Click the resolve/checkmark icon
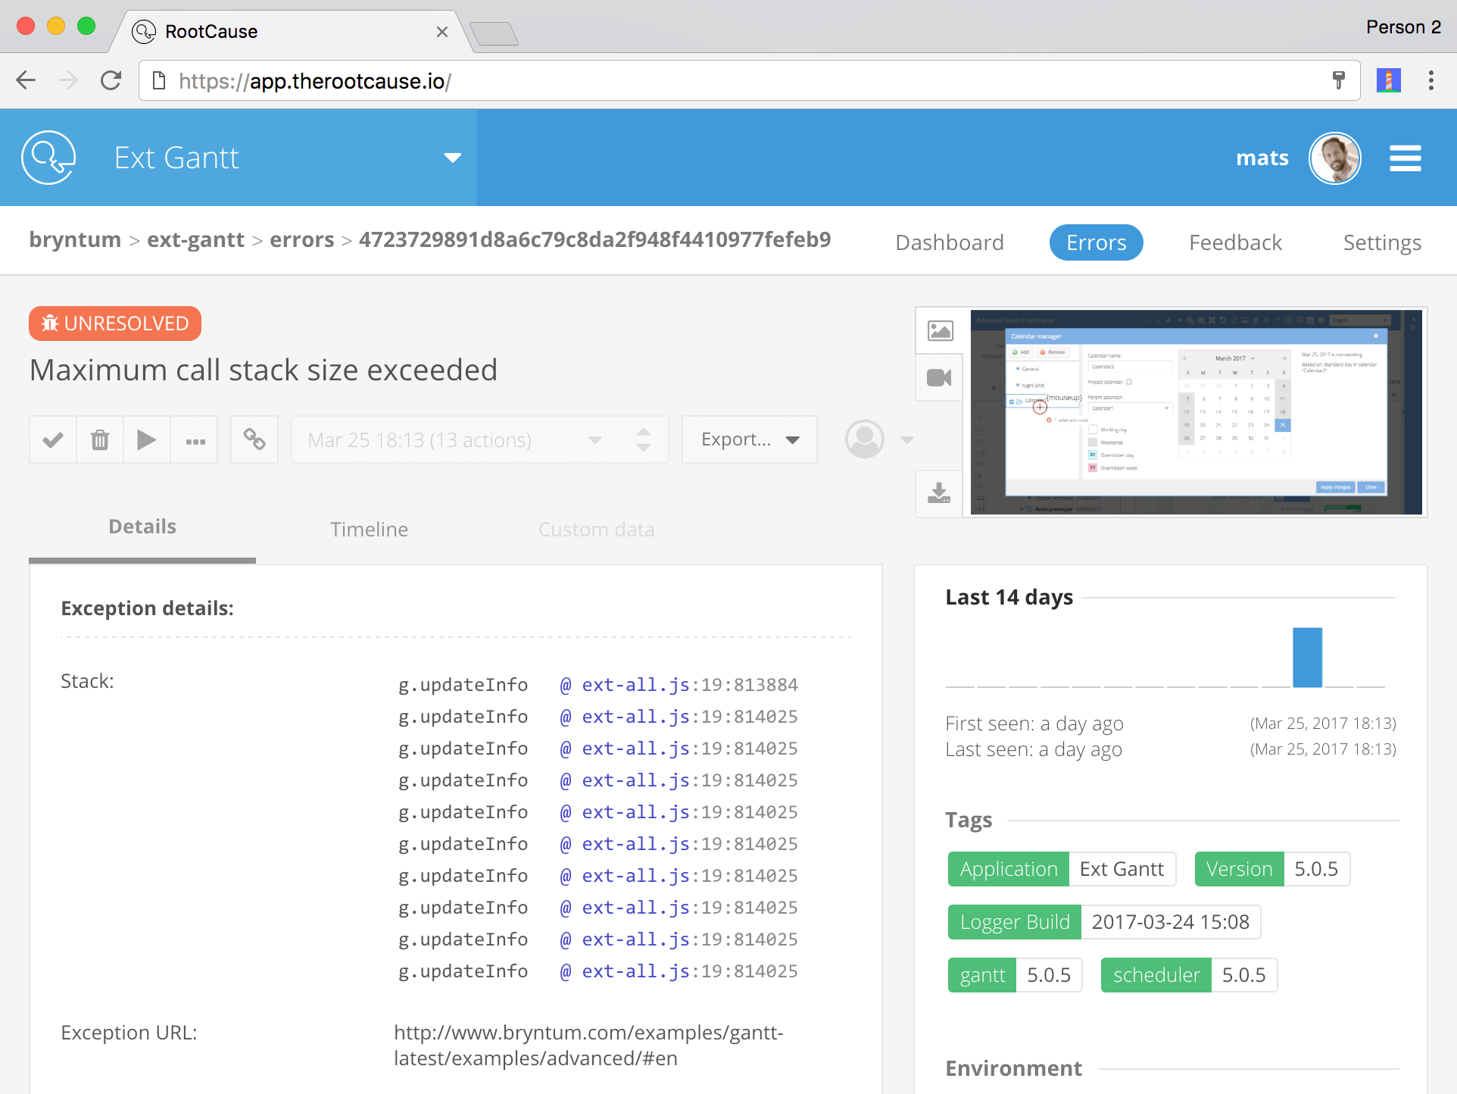The image size is (1457, 1094). tap(51, 440)
